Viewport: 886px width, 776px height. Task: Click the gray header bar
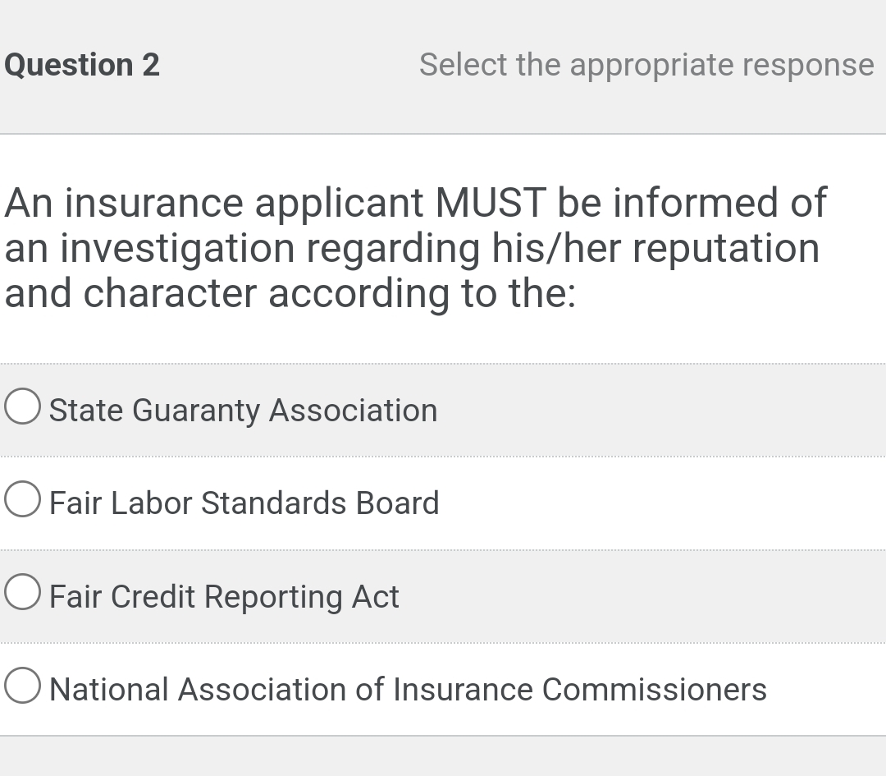click(x=443, y=66)
